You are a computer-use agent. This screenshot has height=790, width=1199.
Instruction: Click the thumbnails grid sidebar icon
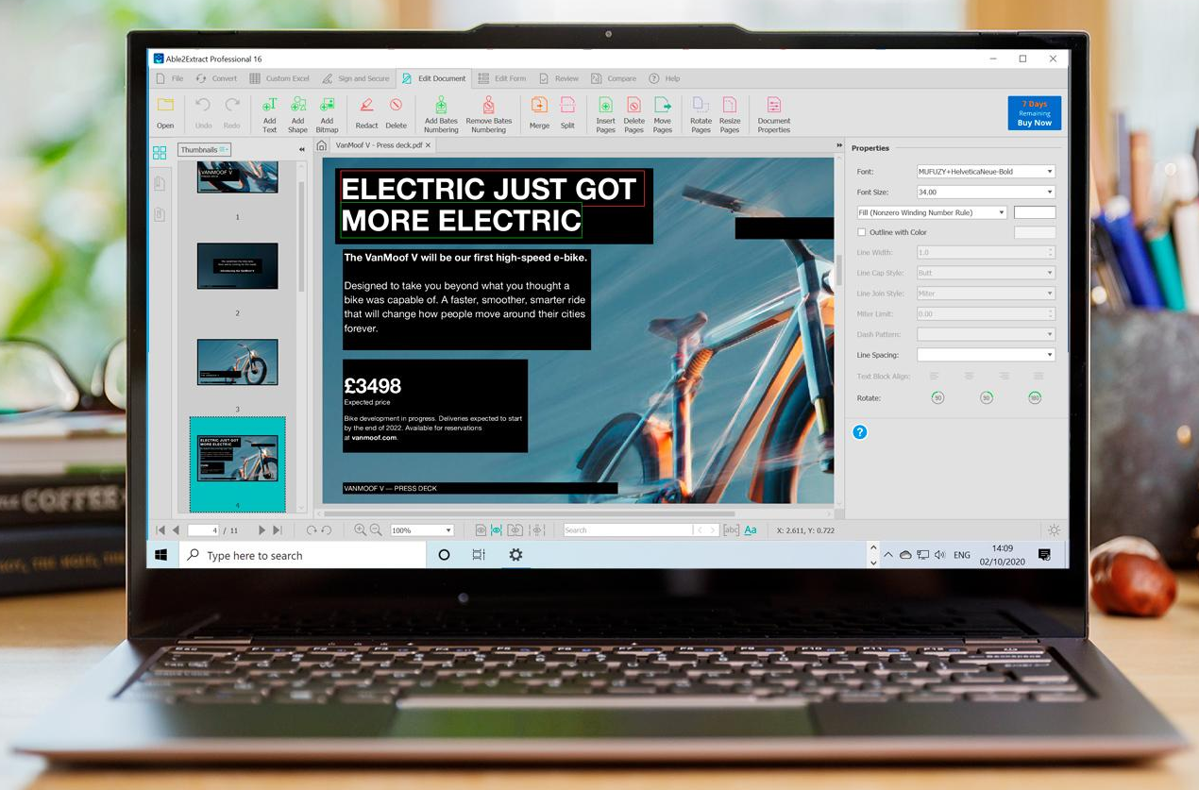(x=160, y=152)
